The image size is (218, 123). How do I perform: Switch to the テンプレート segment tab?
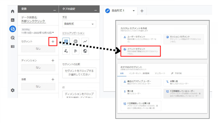(160, 73)
